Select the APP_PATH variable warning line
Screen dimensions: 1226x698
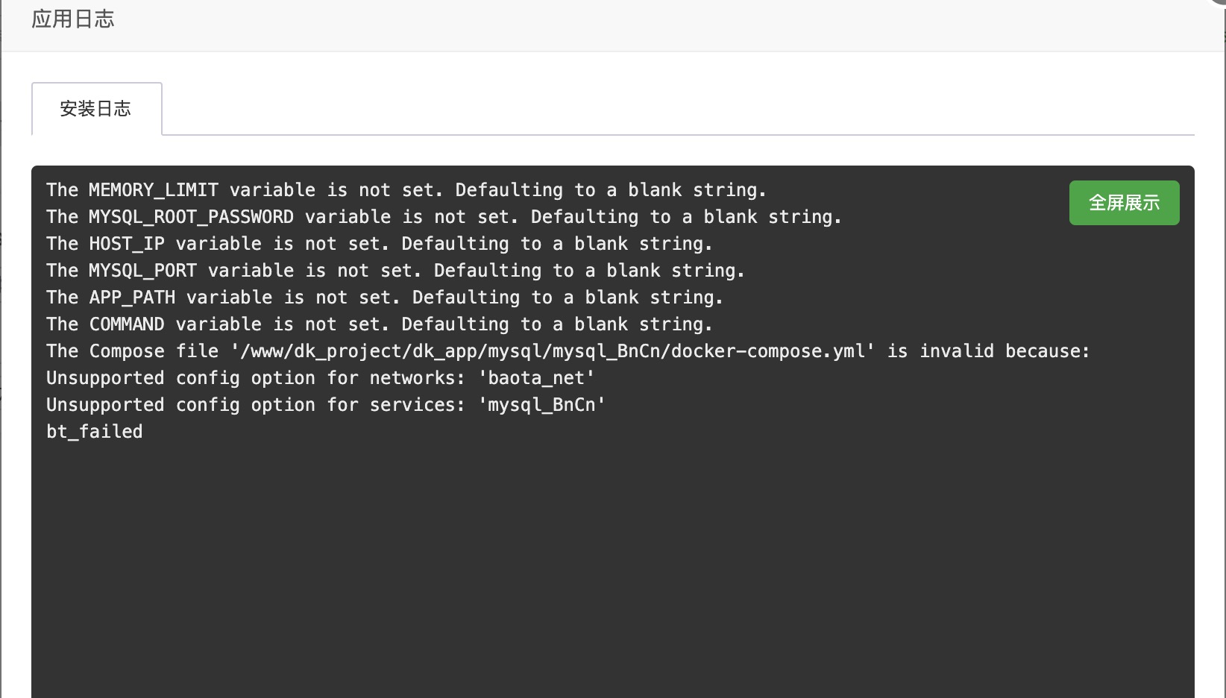point(385,298)
